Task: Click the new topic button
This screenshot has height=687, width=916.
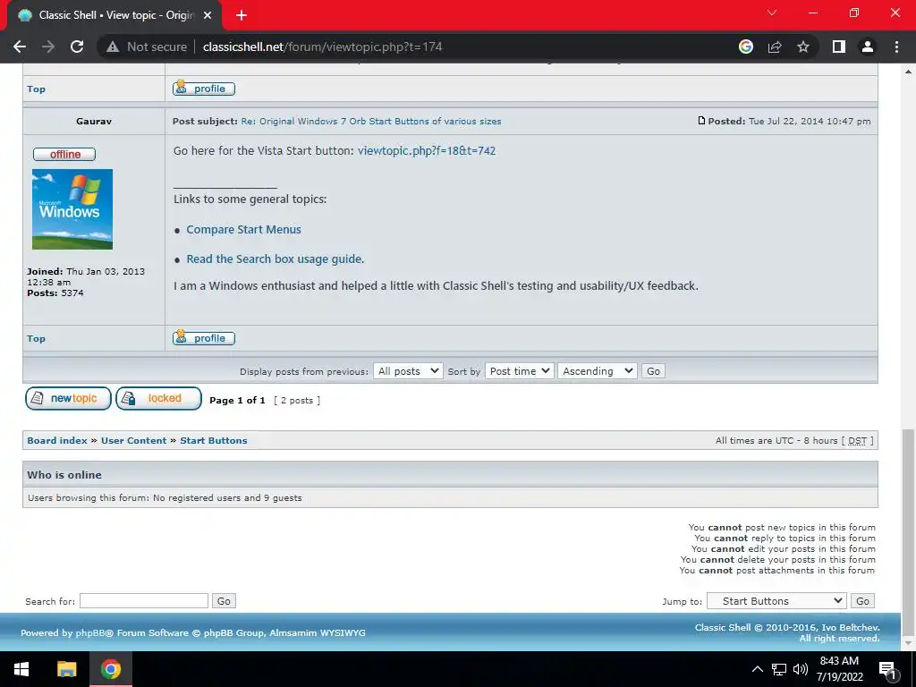Action: coord(68,398)
